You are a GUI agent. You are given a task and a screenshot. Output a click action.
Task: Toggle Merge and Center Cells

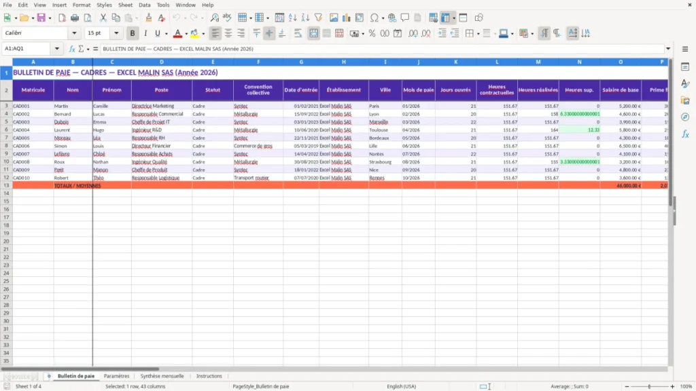(313, 33)
